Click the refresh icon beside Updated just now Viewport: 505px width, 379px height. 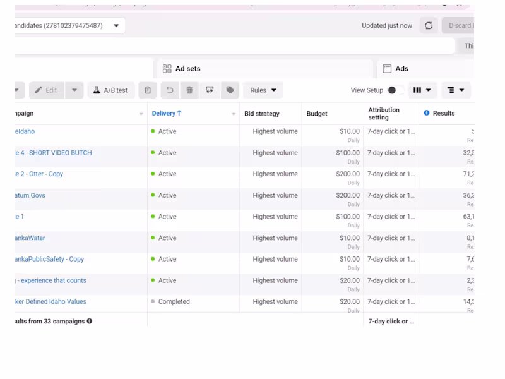(x=429, y=26)
